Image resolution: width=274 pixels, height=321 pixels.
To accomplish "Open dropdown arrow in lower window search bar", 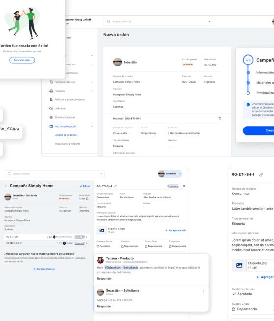I will pyautogui.click(x=101, y=174).
